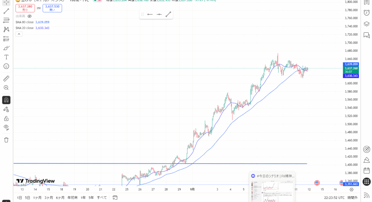
Task: Select the 5年 range tab
Action: pyautogui.click(x=91, y=198)
